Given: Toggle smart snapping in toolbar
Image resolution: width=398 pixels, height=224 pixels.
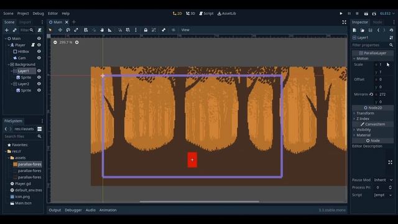Looking at the screenshot, I should point(120,30).
